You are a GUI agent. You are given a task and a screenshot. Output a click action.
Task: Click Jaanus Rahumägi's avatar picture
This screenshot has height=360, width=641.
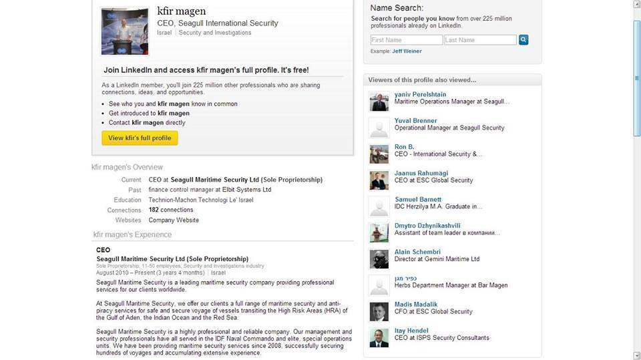(379, 180)
